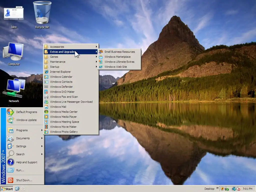Launch Windows Media Center
256x192 pixels.
71,112
